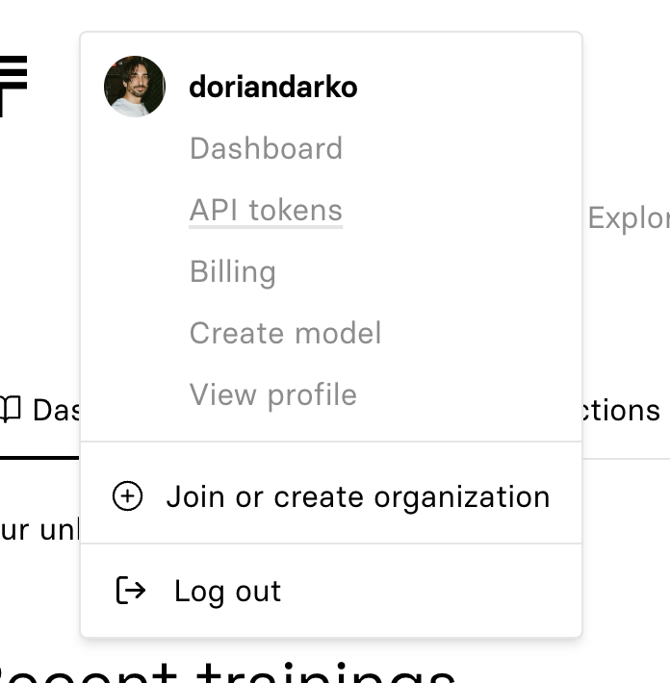
Task: Click blank menu area right of Billing
Action: (433, 271)
